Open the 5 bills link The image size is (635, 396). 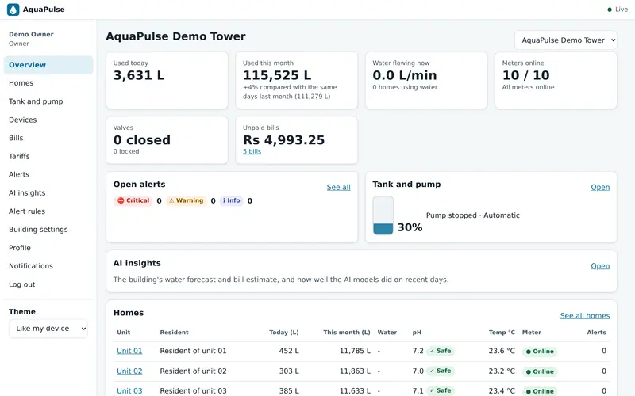coord(252,151)
